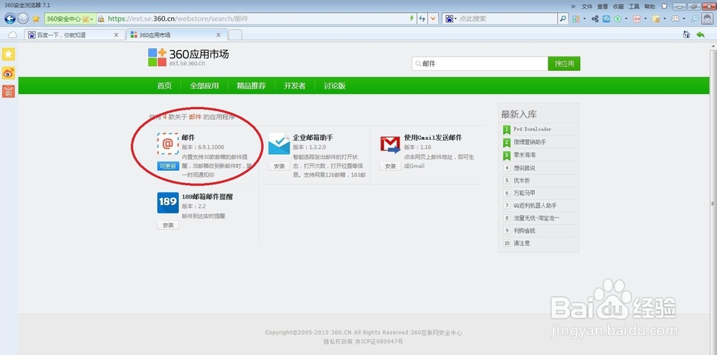Open the 全部应用 nav item

coord(204,85)
